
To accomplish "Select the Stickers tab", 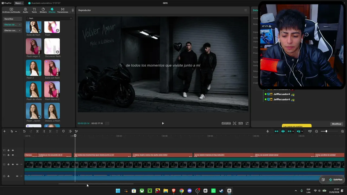I will [43, 10].
